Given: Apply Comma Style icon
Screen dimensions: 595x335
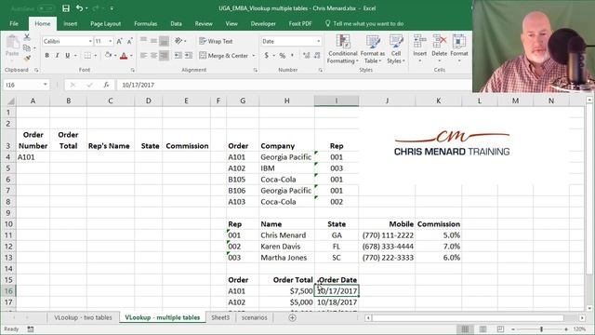Looking at the screenshot, I should click(x=292, y=56).
